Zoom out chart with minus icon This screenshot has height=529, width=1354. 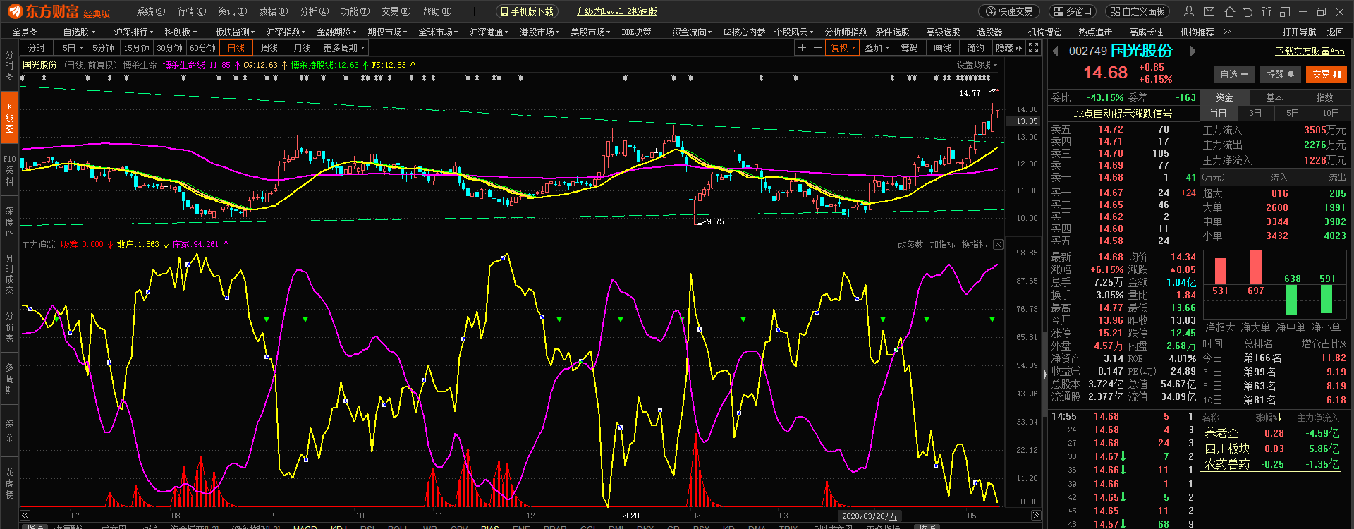pos(817,48)
